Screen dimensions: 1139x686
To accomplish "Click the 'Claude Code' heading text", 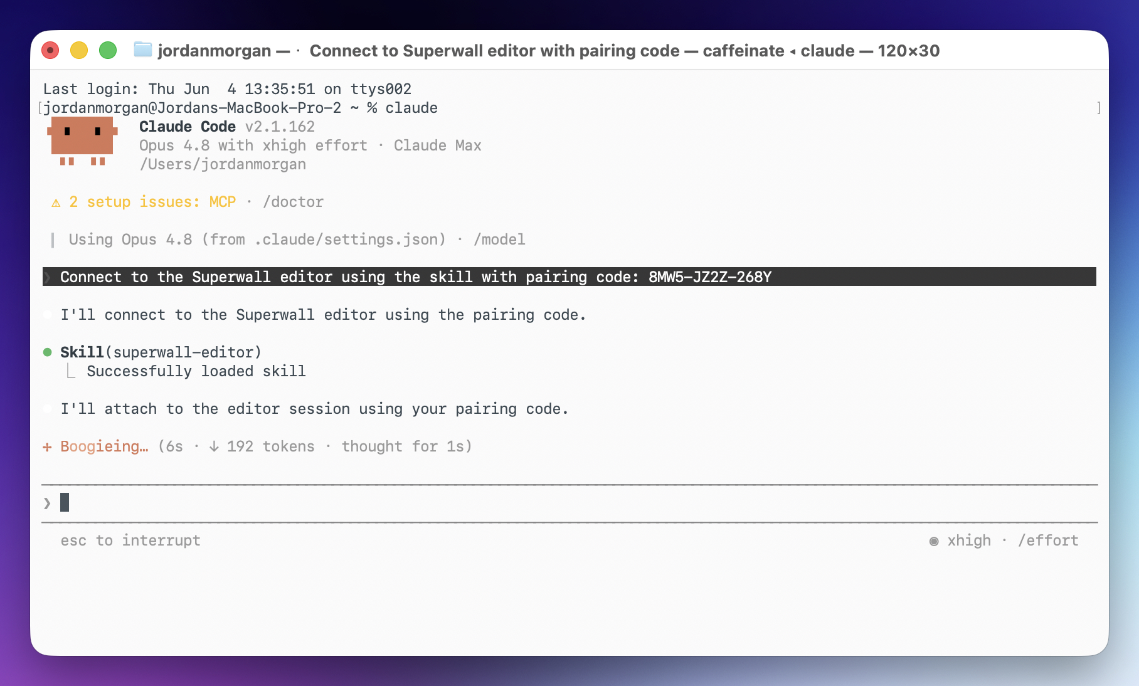I will coord(188,127).
